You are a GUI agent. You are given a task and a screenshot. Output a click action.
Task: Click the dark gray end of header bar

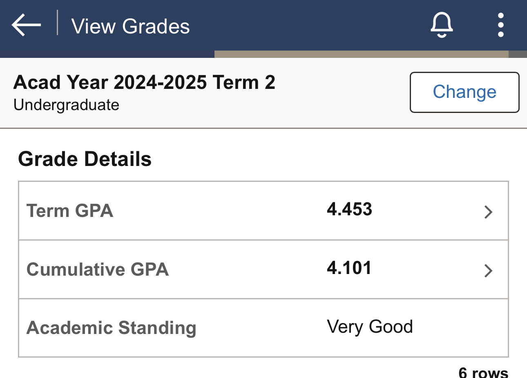pyautogui.click(x=518, y=54)
